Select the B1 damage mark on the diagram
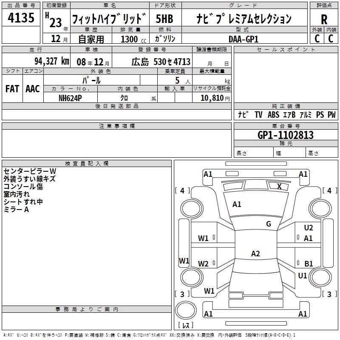This screenshot has height=340, width=340. coord(309,264)
